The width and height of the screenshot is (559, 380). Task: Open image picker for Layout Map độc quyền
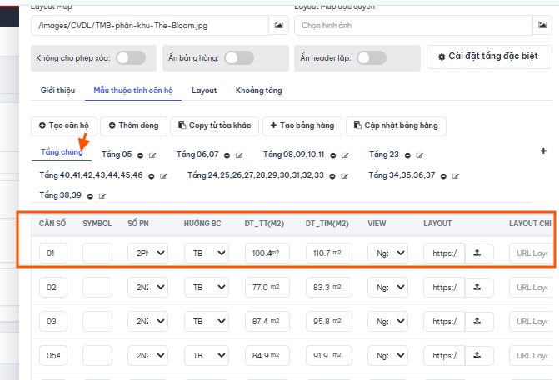(x=542, y=25)
